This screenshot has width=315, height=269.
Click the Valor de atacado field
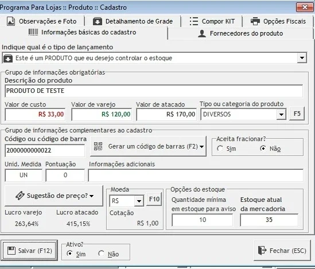[166, 115]
